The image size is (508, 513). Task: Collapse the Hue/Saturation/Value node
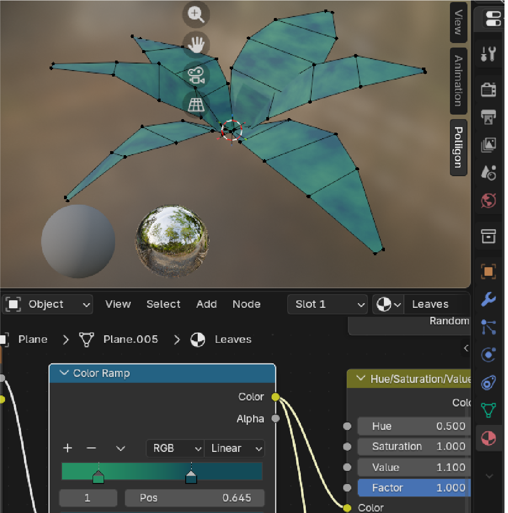click(361, 379)
